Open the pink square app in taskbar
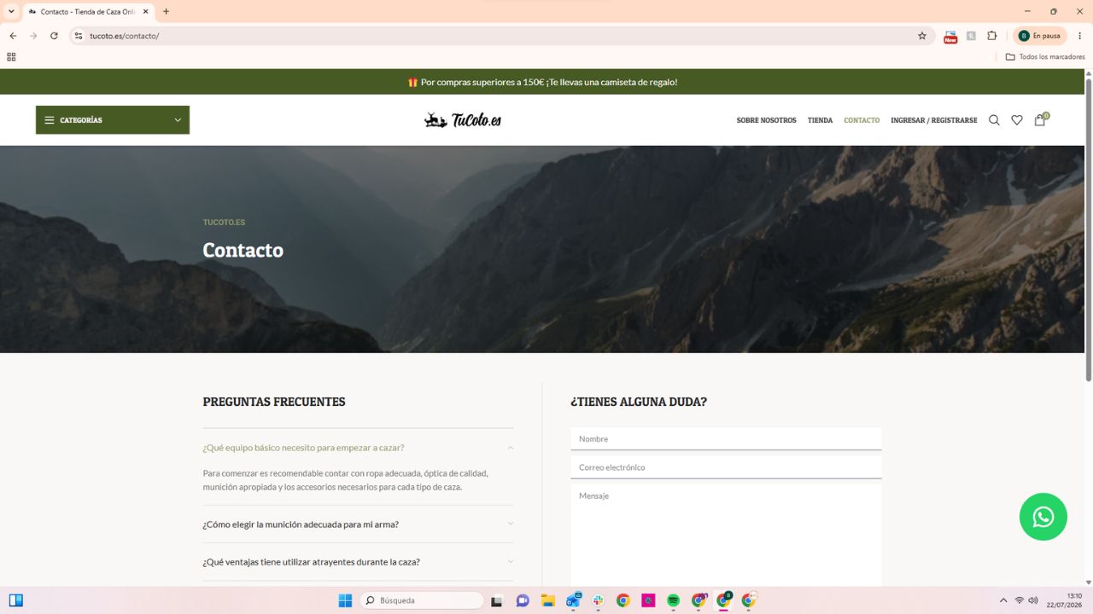 [x=648, y=600]
